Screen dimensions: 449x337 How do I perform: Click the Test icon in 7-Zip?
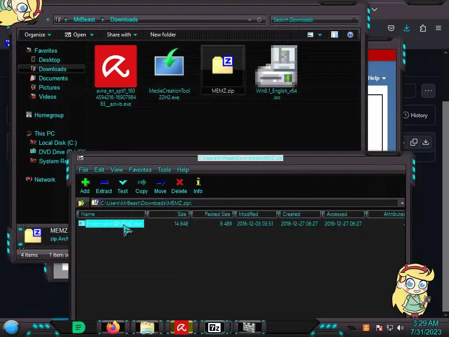tap(123, 186)
